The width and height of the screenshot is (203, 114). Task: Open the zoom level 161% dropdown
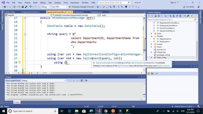[x=9, y=73]
